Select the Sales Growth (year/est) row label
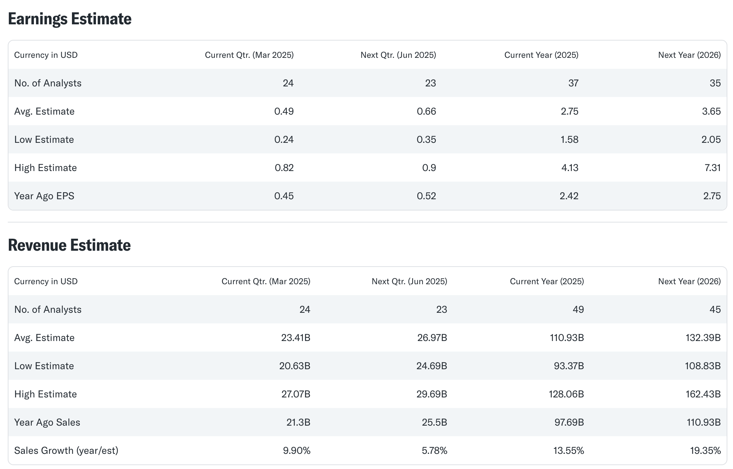733x469 pixels. pyautogui.click(x=66, y=451)
